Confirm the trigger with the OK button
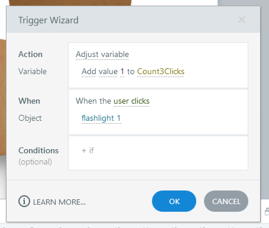Image resolution: width=269 pixels, height=228 pixels. point(174,201)
